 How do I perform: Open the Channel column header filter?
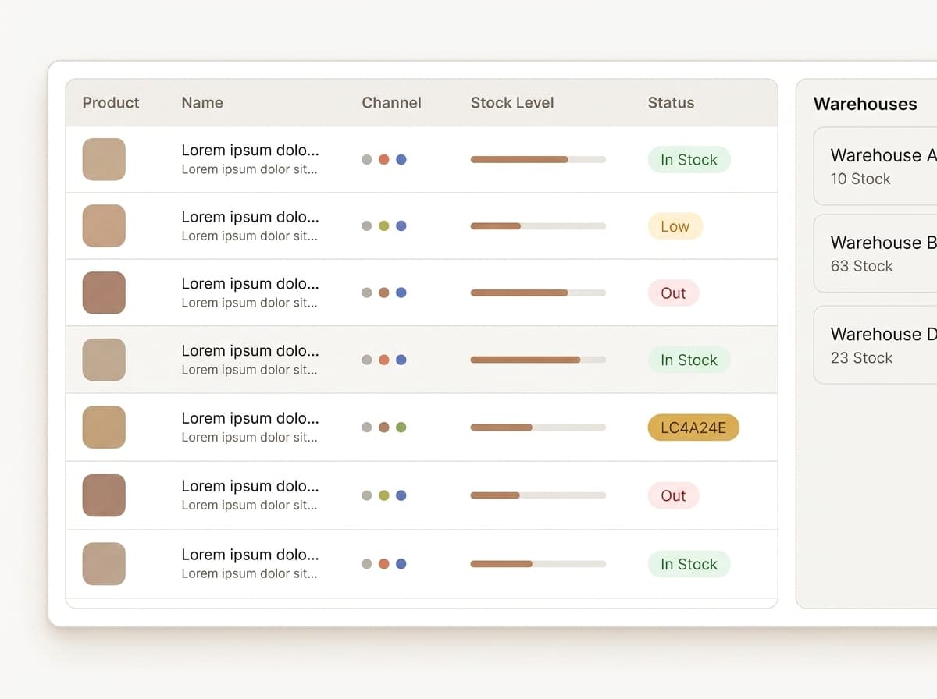click(391, 102)
